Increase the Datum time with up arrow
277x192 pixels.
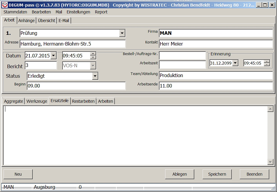click(x=93, y=54)
